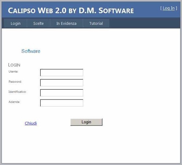Click empty navigation bar area beside Tutorial
182x165 pixels.
(x=144, y=23)
